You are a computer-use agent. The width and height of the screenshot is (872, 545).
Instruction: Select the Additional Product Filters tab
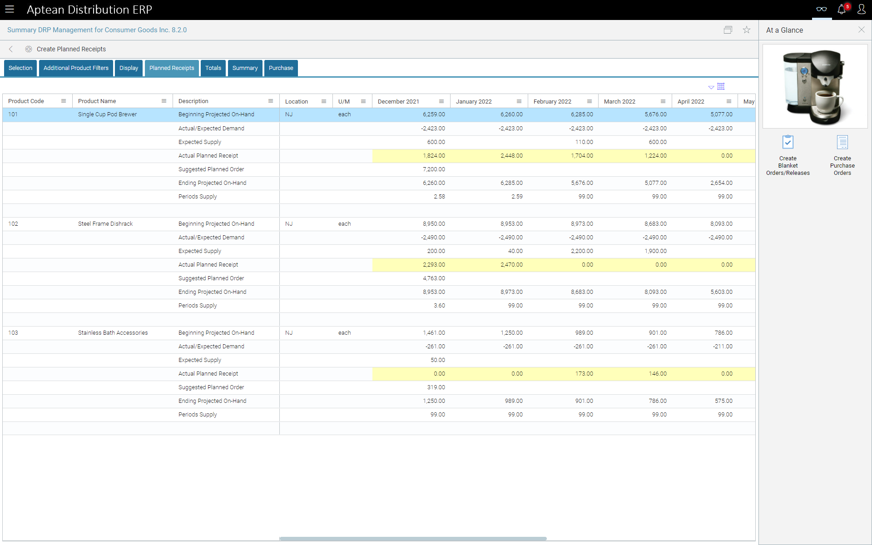click(x=74, y=68)
